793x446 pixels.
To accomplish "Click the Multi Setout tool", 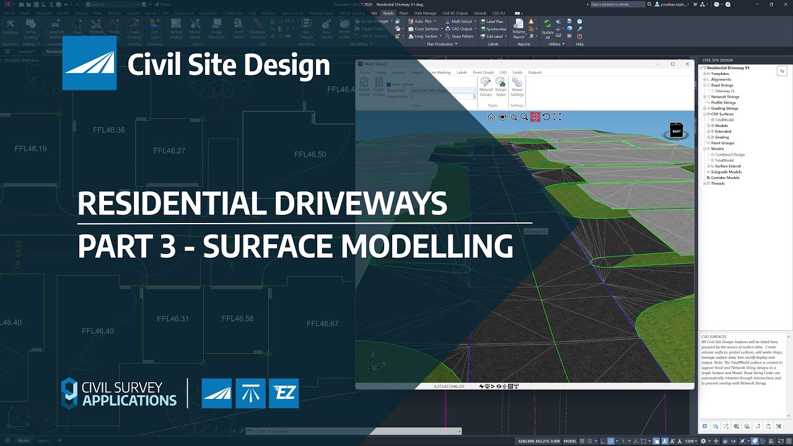I will point(461,21).
